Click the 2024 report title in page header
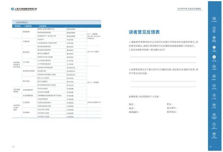This screenshot has height=152, width=223. point(189,9)
